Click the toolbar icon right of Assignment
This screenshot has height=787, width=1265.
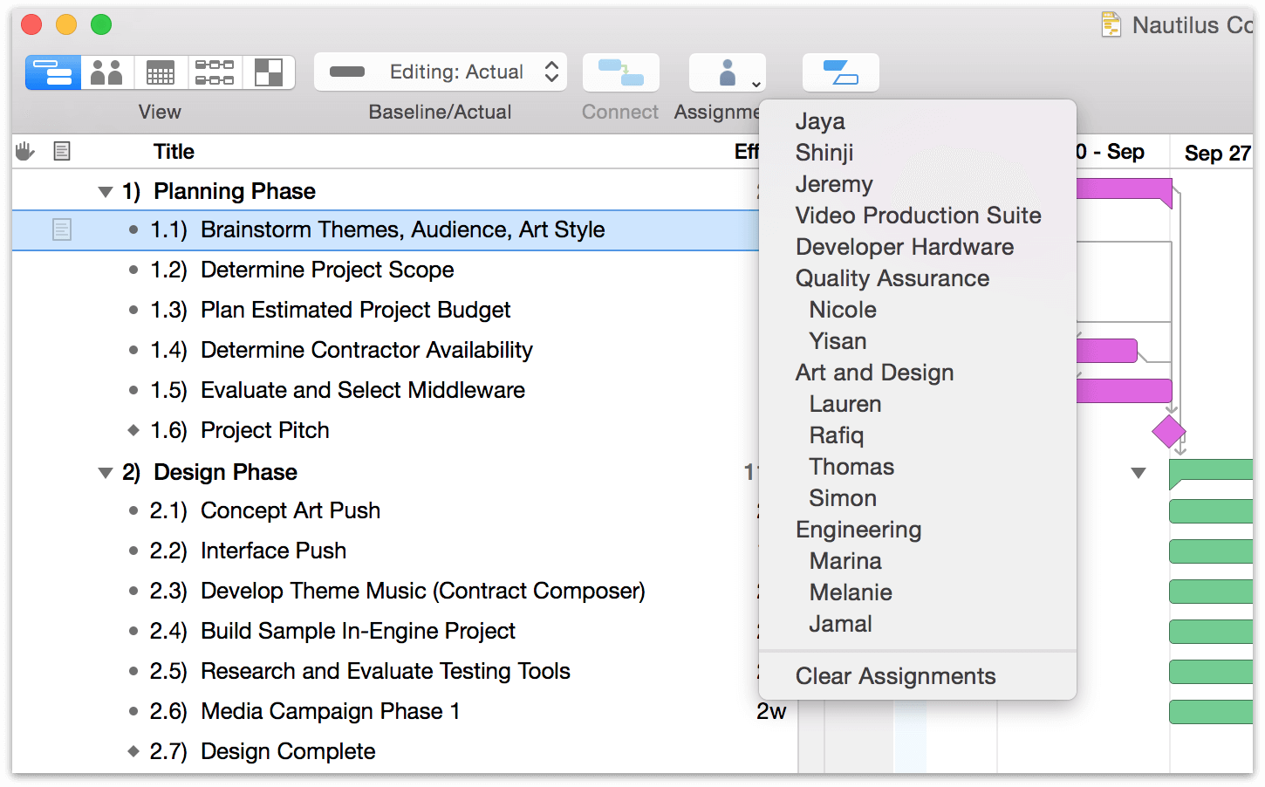tap(841, 72)
